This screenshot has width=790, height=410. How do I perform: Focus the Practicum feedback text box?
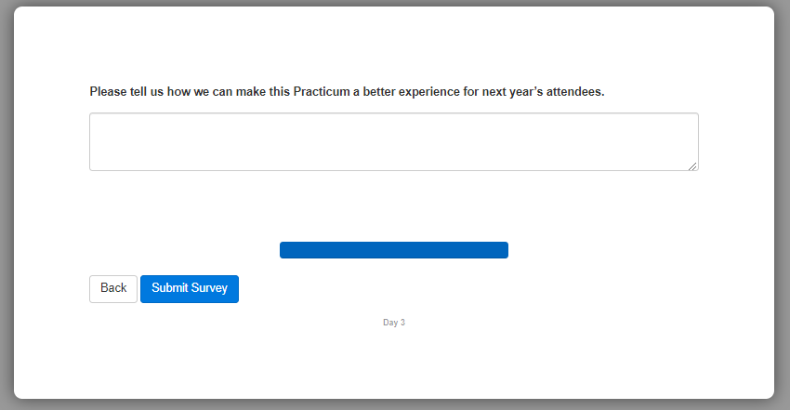[393, 142]
